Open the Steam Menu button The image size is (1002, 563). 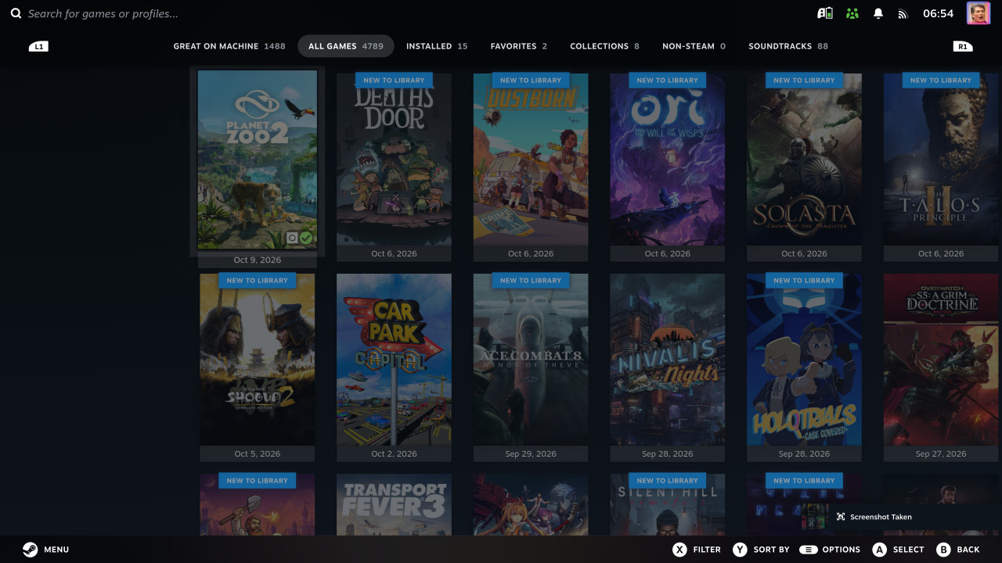[45, 549]
